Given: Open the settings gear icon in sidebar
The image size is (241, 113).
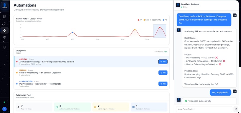Looking at the screenshot, I should [5, 47].
